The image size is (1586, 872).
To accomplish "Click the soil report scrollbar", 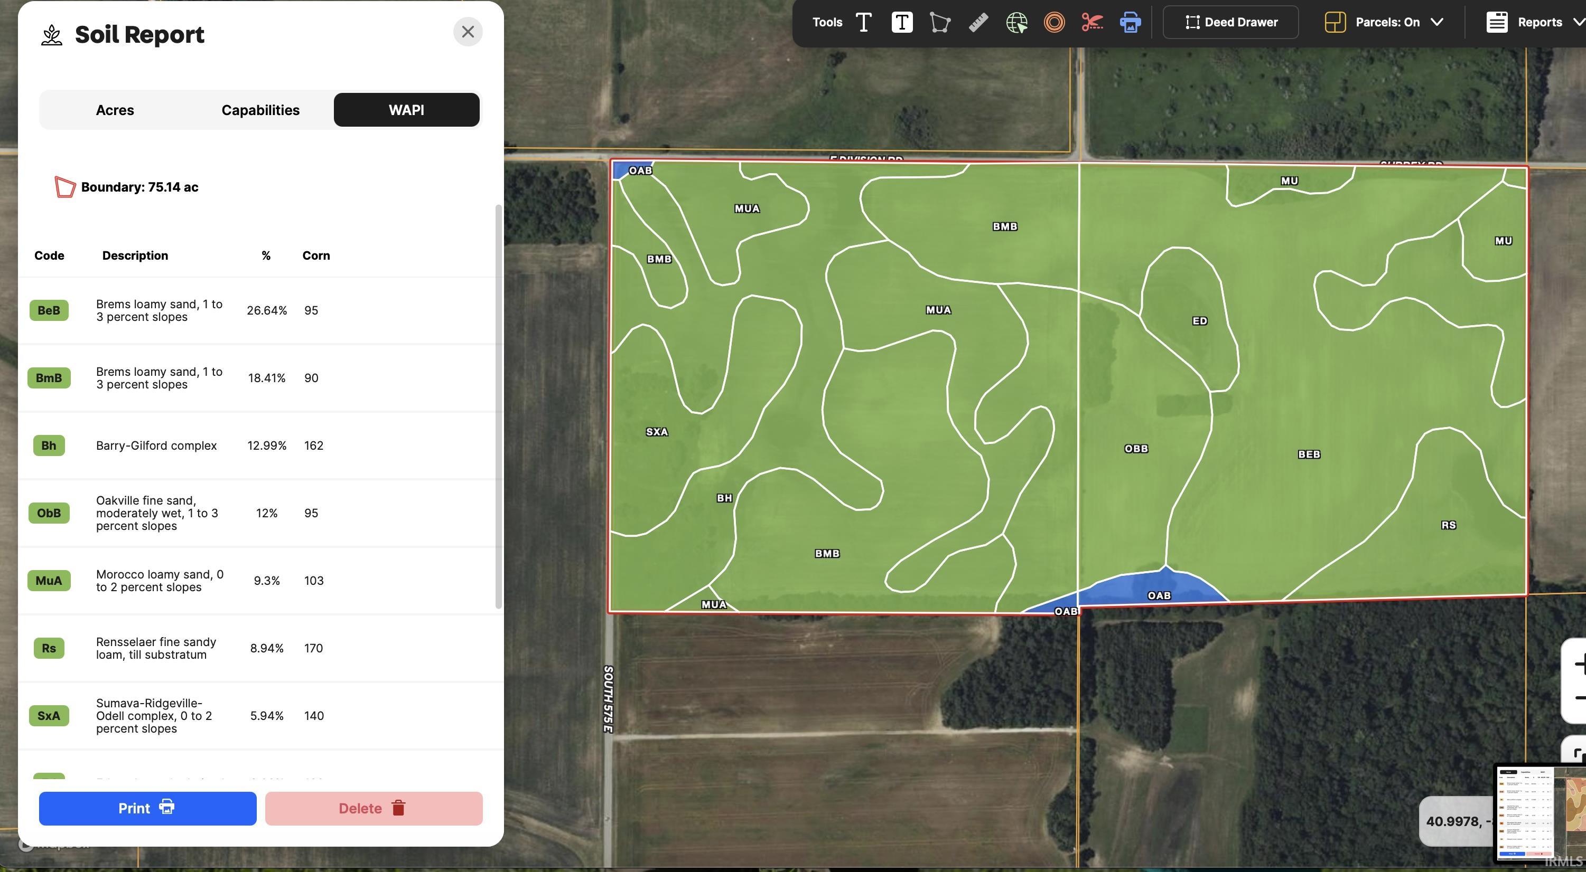I will (499, 406).
